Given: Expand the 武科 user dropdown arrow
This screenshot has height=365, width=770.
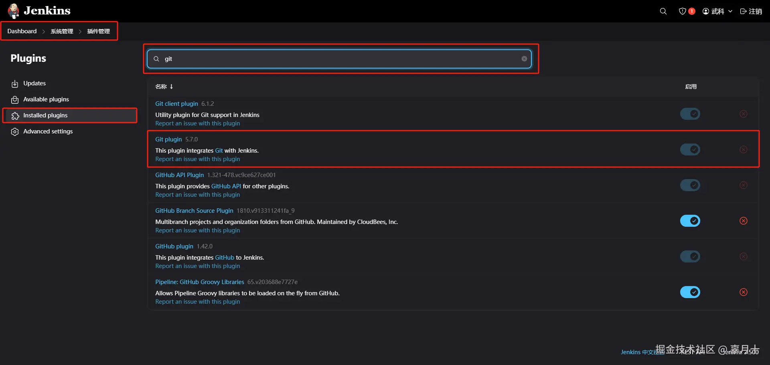Looking at the screenshot, I should 730,11.
